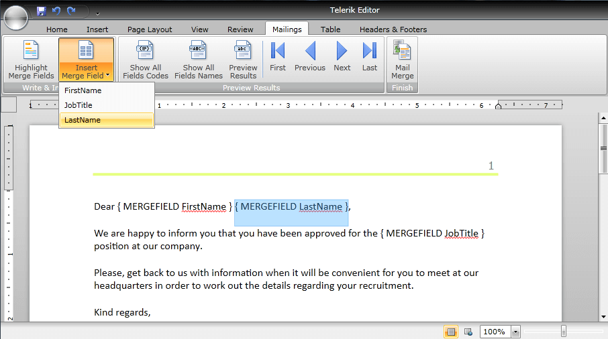Advance to the Next record
This screenshot has width=608, height=339.
(x=342, y=56)
